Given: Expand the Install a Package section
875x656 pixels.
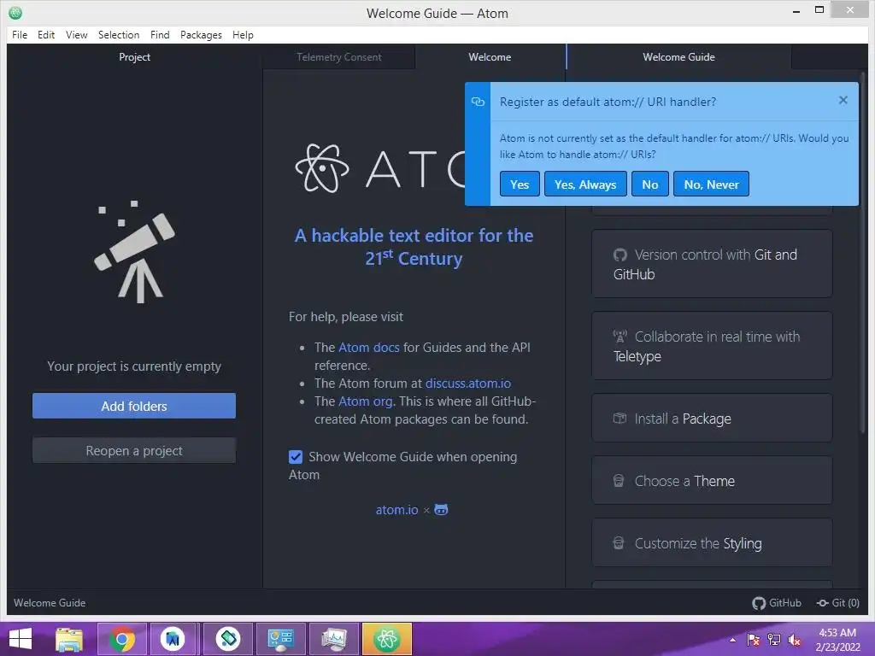Looking at the screenshot, I should [x=712, y=419].
